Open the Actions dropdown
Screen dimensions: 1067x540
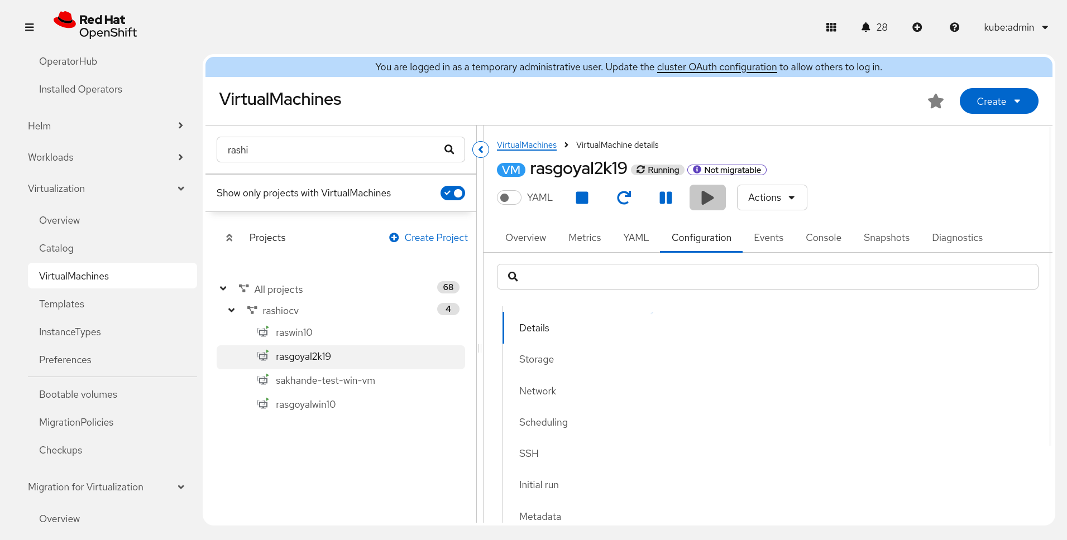(x=771, y=197)
